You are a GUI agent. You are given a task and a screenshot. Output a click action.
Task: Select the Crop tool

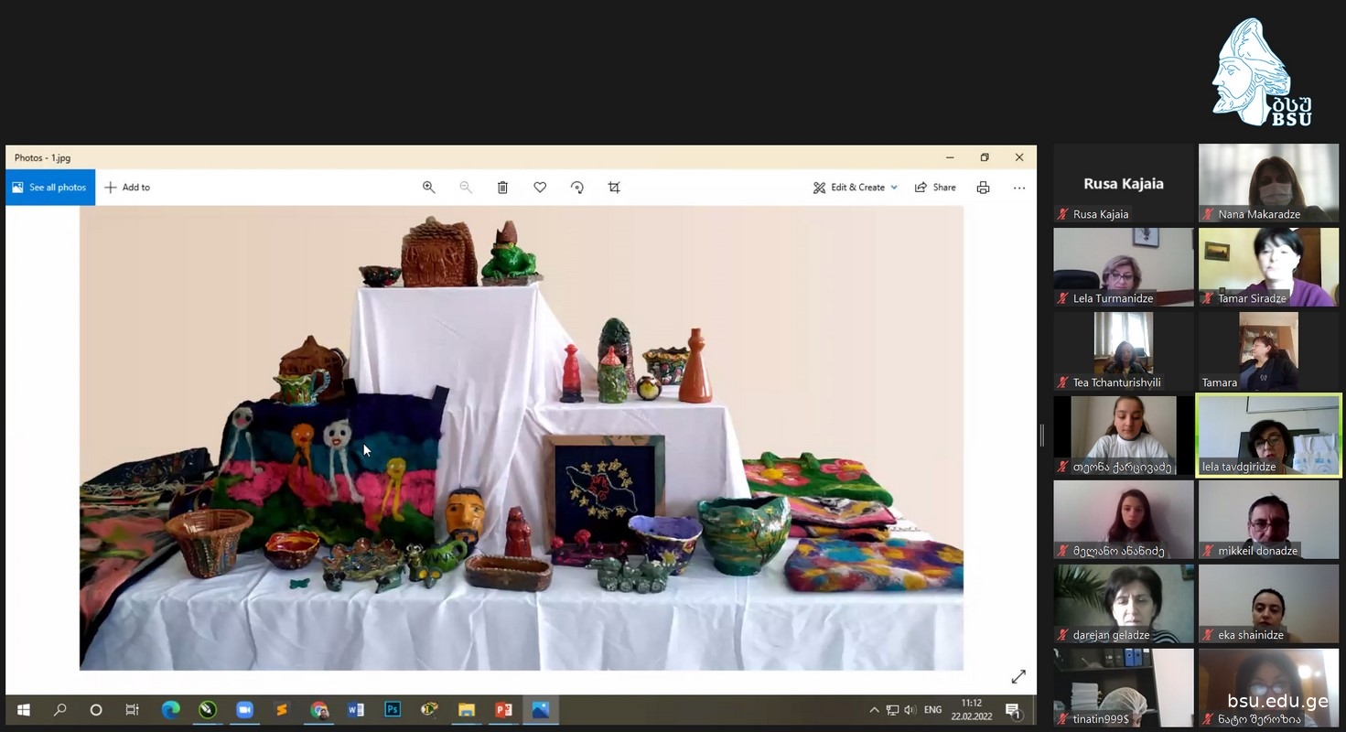coord(614,188)
